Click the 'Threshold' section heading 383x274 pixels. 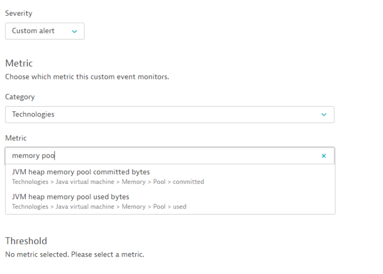26,241
